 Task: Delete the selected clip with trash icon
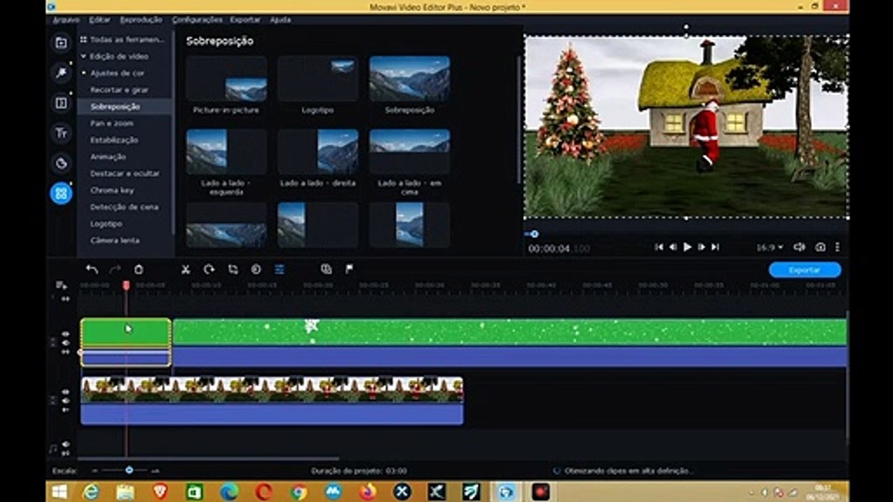[139, 269]
